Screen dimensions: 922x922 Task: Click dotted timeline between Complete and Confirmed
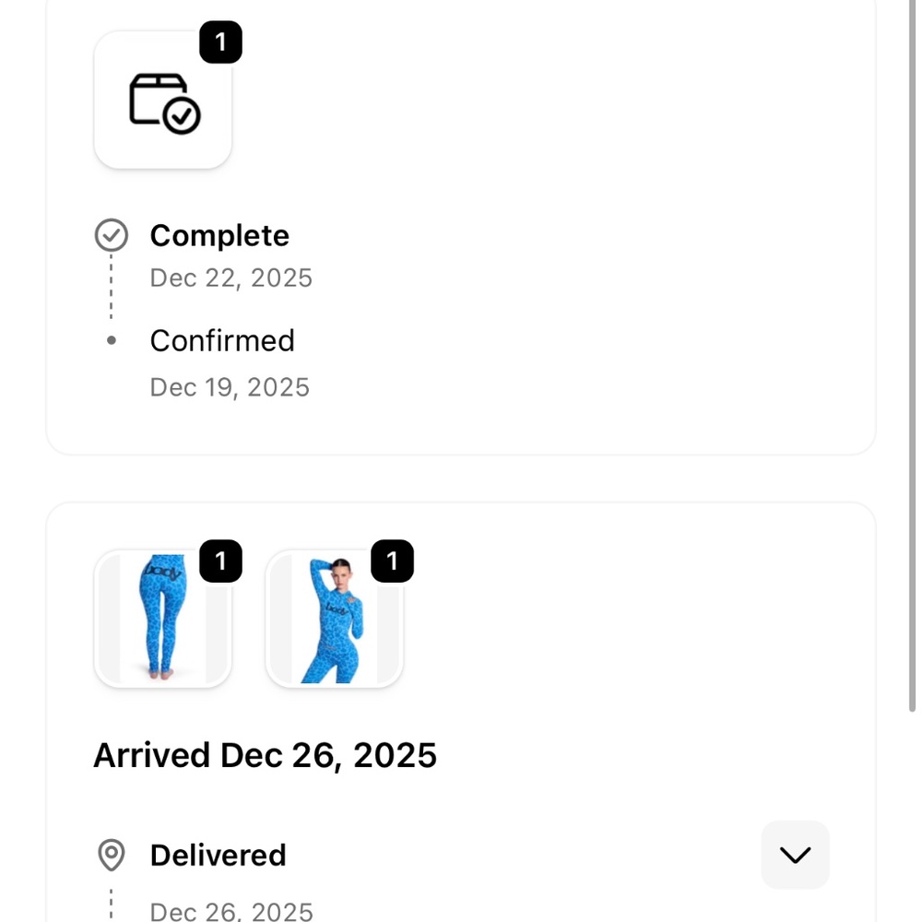point(112,288)
